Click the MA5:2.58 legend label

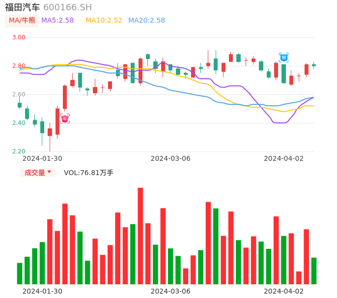[x=57, y=21]
